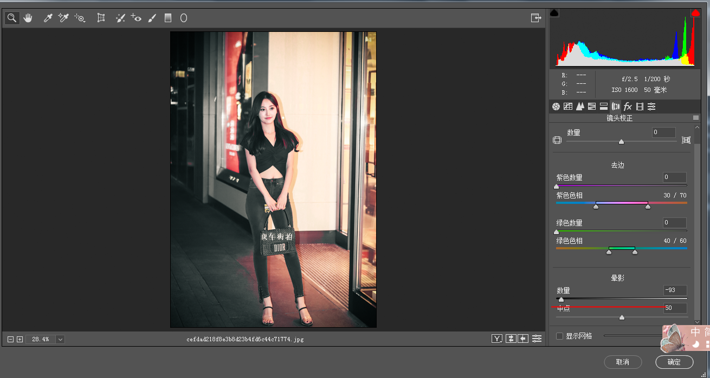Screen dimensions: 710x378
Task: Enable the 显示网格 checkbox
Action: (x=559, y=336)
